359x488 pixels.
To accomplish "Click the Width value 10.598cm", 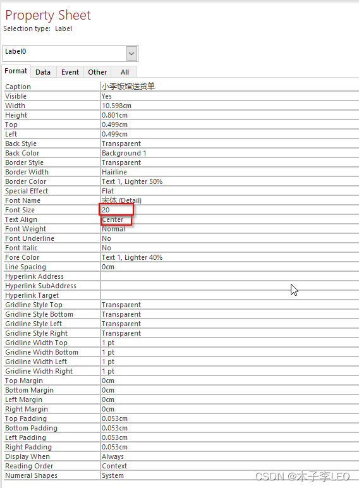I will pyautogui.click(x=229, y=106).
